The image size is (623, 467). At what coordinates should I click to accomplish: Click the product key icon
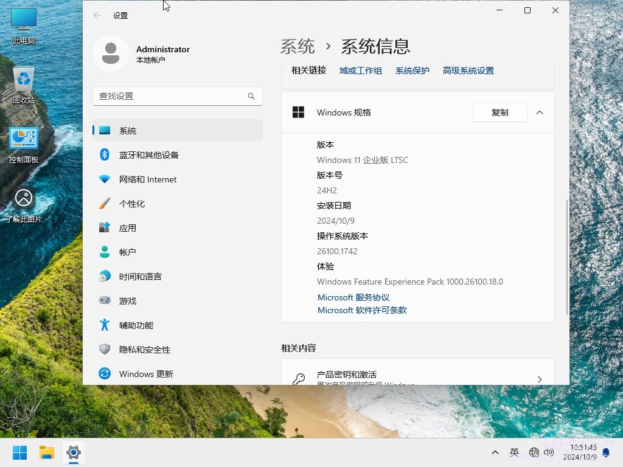click(x=298, y=379)
